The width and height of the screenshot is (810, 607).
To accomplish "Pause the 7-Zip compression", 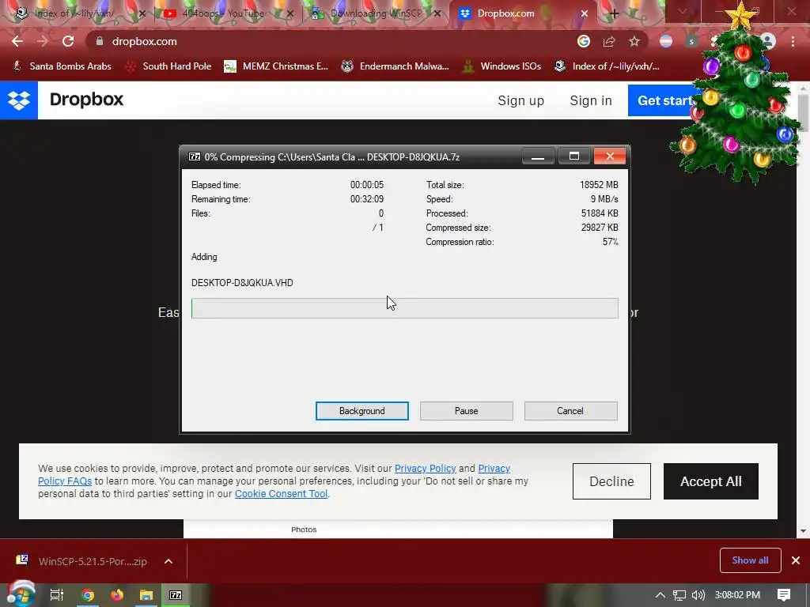I will coord(466,411).
